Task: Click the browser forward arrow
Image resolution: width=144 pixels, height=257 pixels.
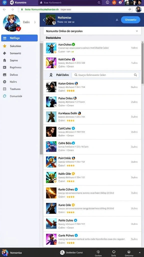Action: 12,10
